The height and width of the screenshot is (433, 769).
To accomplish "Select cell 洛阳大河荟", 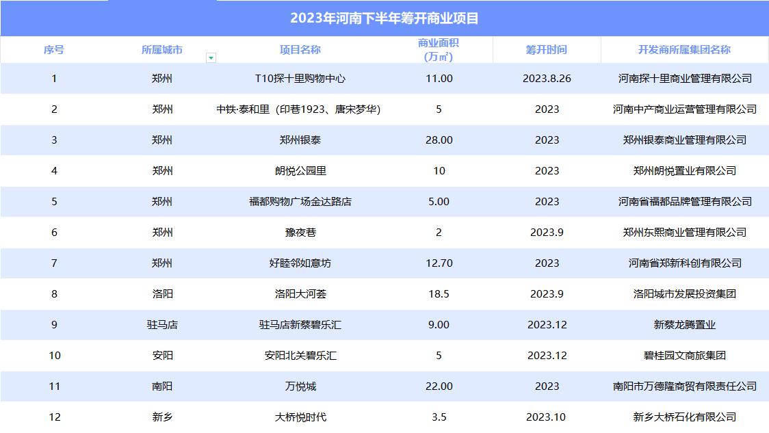I will pyautogui.click(x=300, y=294).
